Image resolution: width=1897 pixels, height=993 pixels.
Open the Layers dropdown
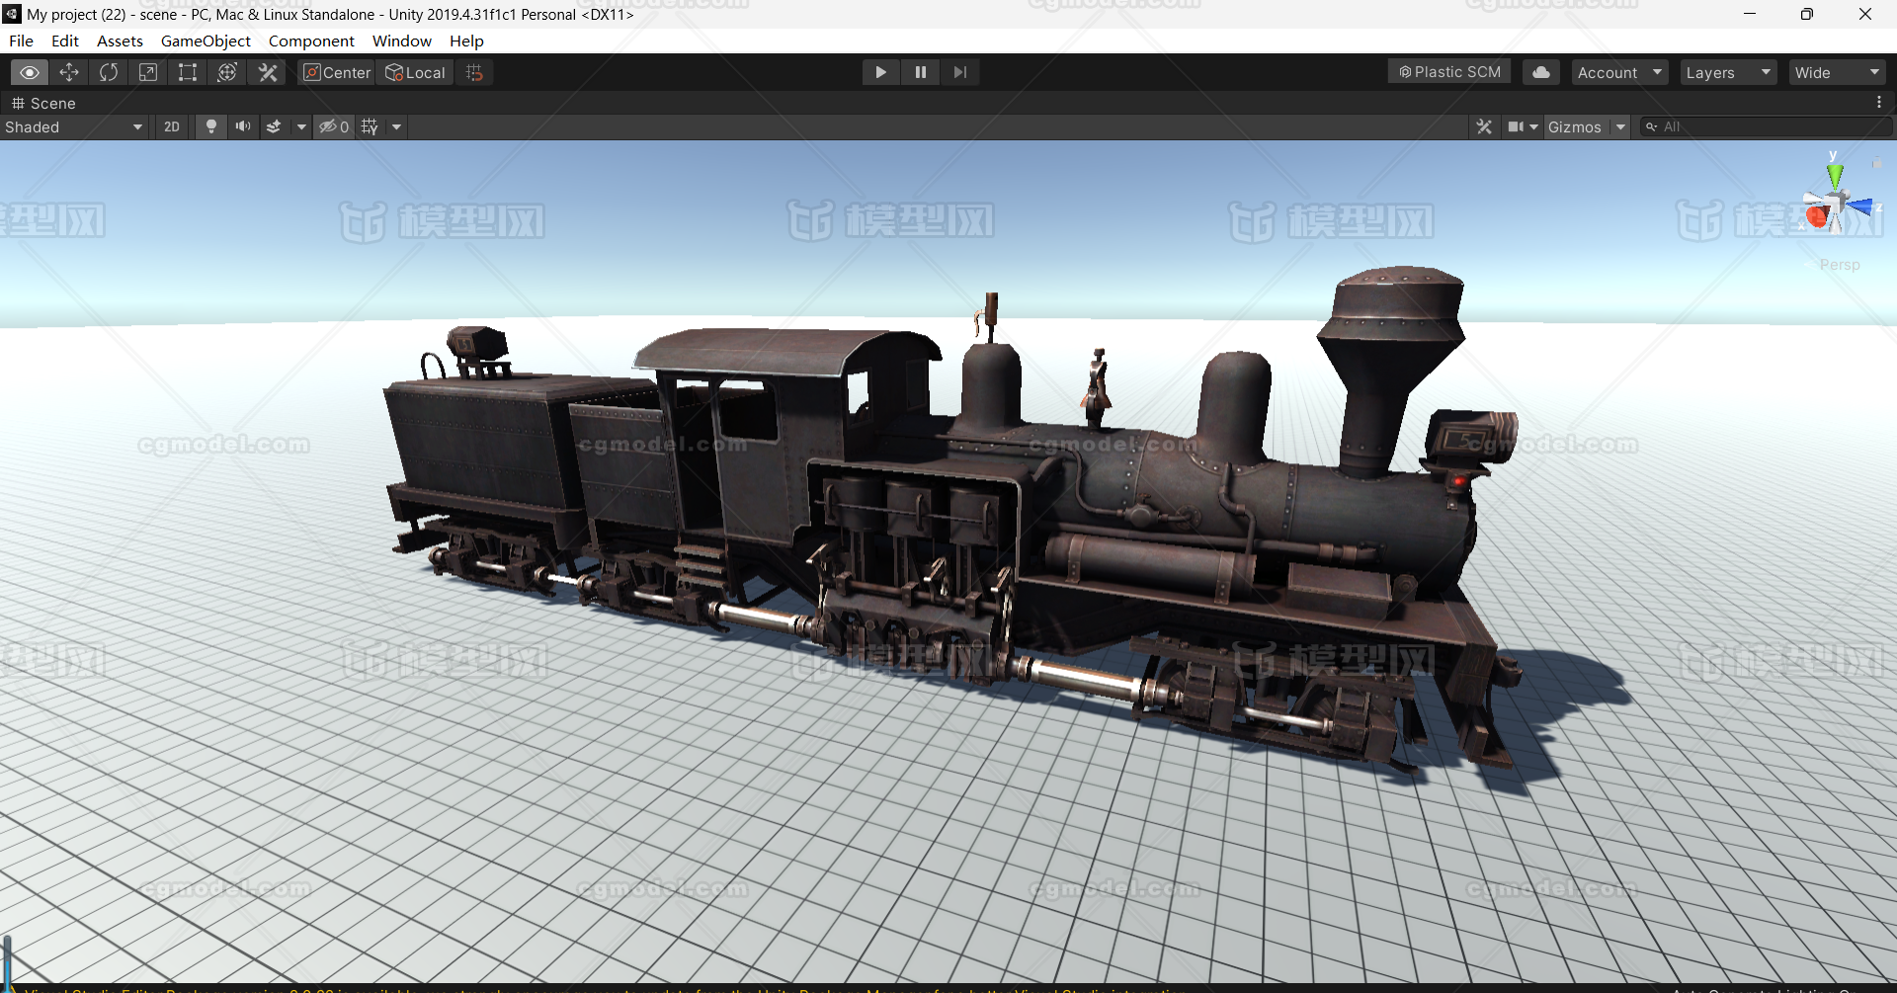(1727, 71)
